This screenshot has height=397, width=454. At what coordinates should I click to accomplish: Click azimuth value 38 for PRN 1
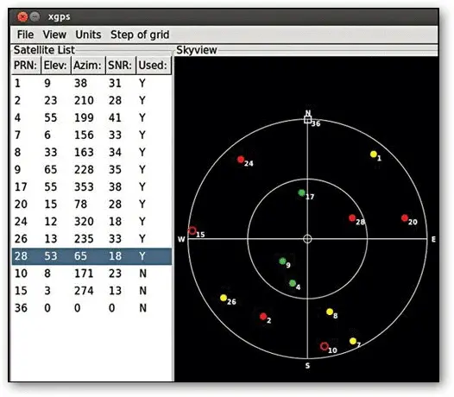coord(80,84)
